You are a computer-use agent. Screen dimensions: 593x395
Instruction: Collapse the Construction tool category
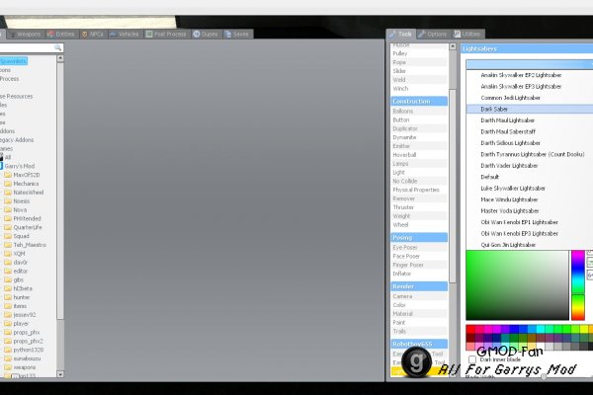[x=419, y=102]
